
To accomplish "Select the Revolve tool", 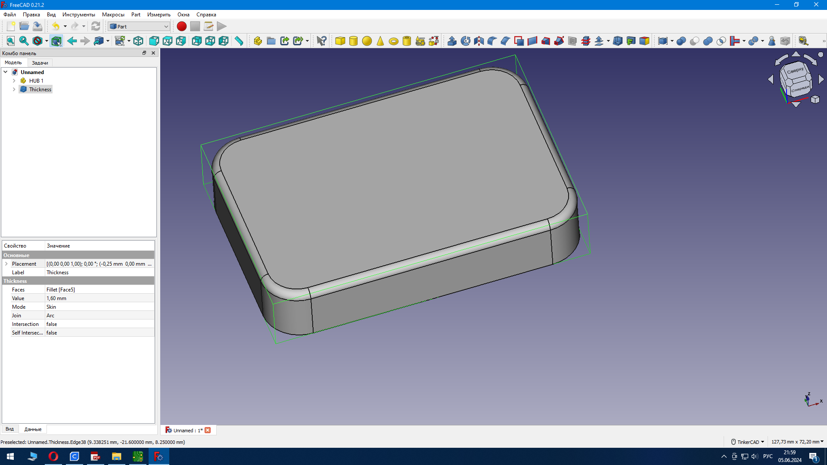I will (466, 41).
